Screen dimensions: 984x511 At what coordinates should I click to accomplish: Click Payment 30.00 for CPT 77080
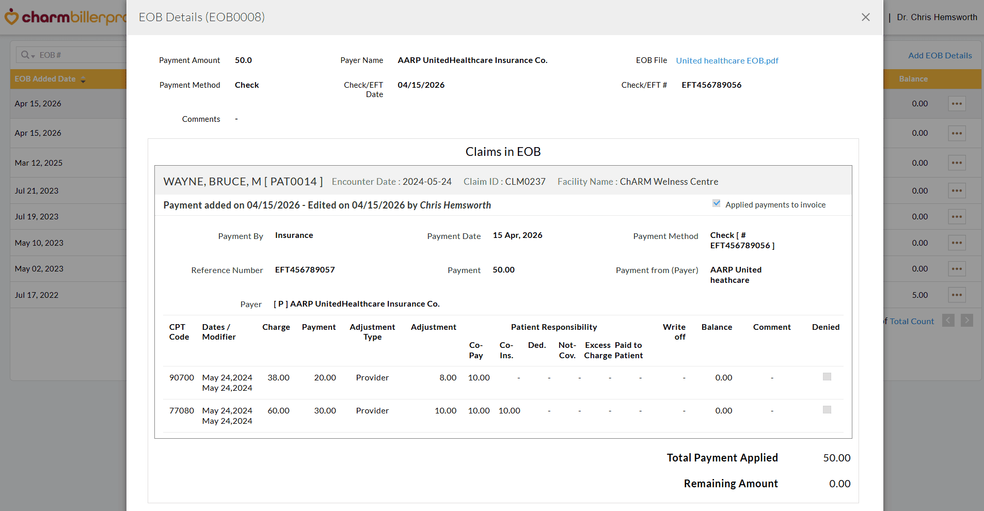point(325,411)
